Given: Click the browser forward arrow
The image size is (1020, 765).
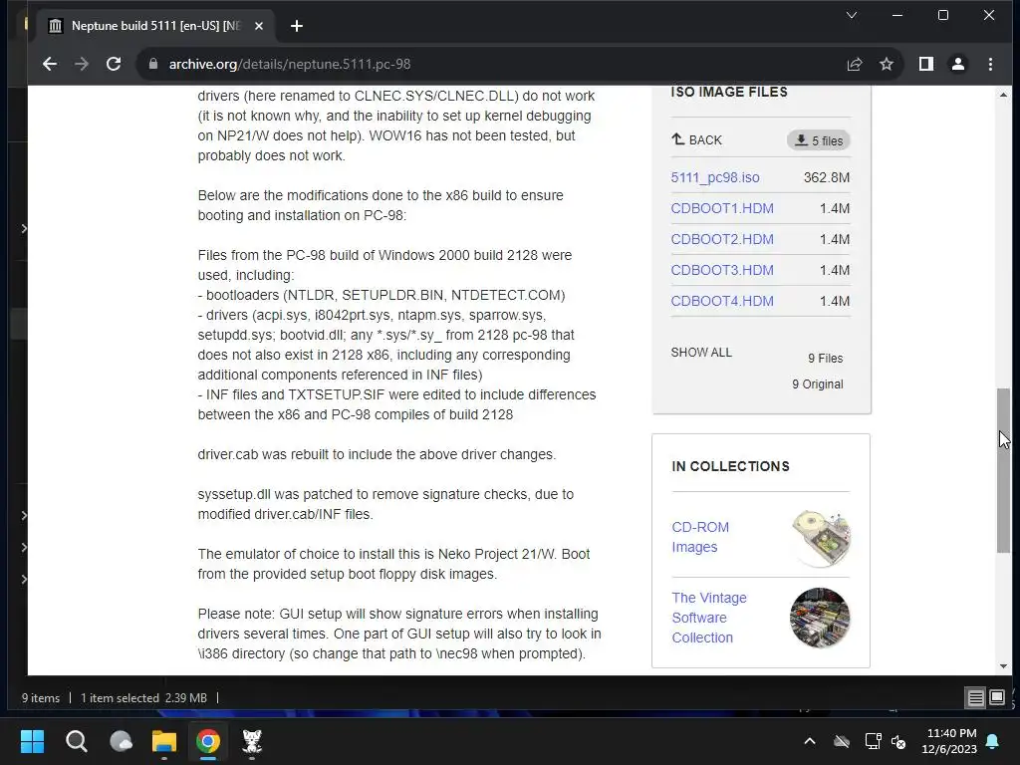Looking at the screenshot, I should pos(82,64).
